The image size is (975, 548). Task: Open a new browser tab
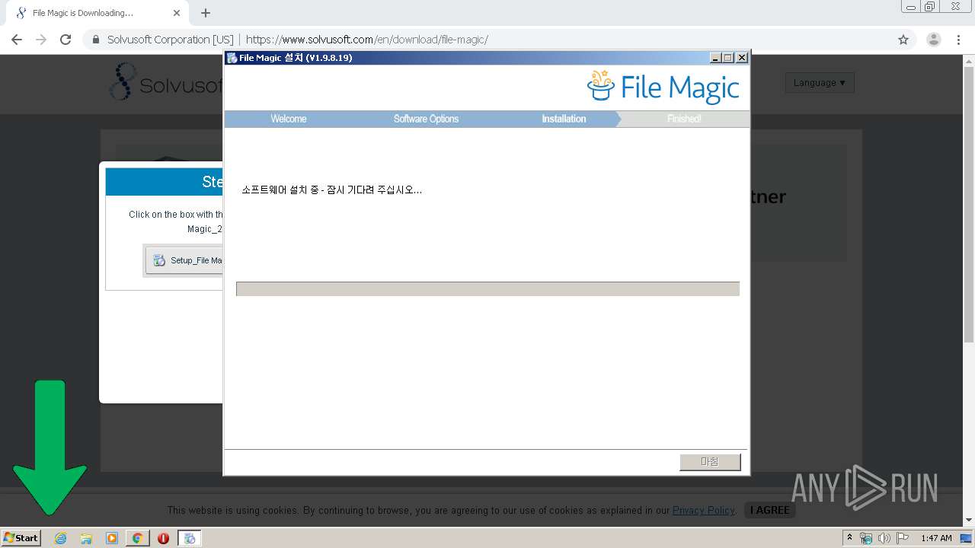pyautogui.click(x=206, y=13)
